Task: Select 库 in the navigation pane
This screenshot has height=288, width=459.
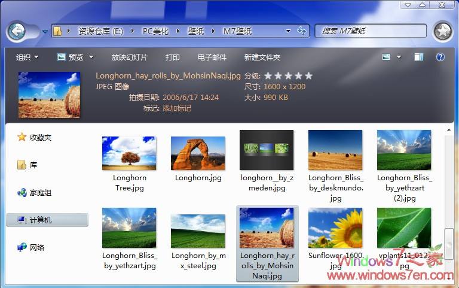Action: (x=27, y=165)
